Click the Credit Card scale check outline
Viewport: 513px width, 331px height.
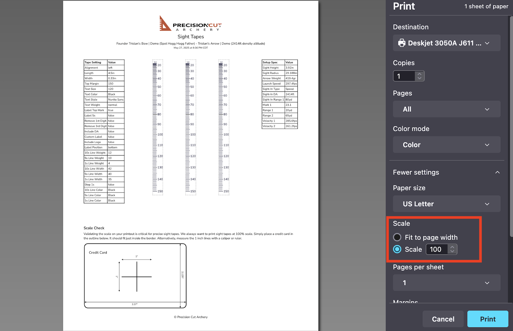[x=135, y=276]
